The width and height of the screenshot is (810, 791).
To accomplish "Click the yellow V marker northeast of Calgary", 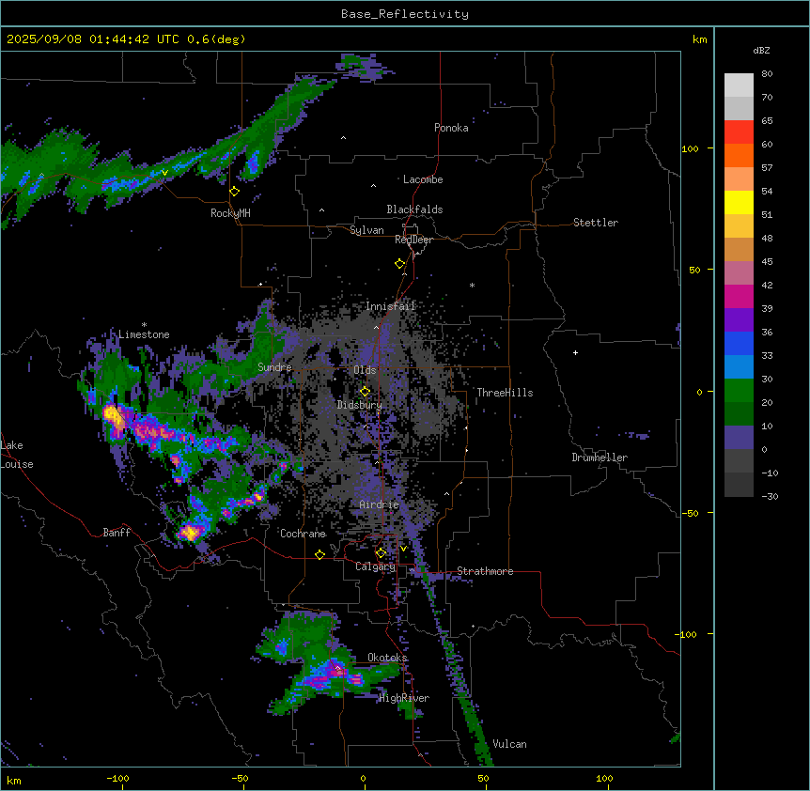I will pos(403,549).
